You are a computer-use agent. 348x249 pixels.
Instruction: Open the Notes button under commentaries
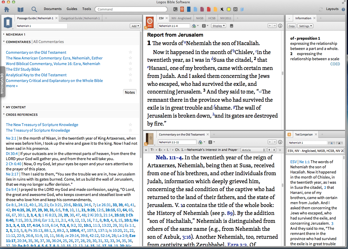130,92
